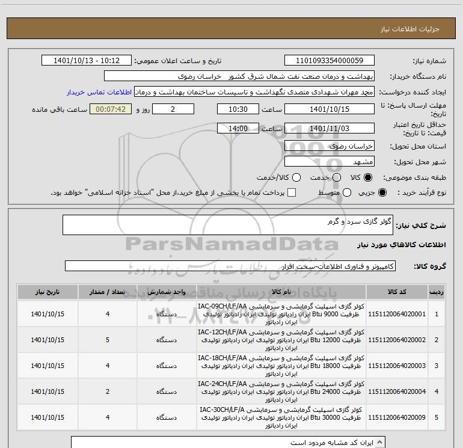Click the تاریخ نیاز column header
The height and width of the screenshot is (448, 463).
tap(48, 292)
